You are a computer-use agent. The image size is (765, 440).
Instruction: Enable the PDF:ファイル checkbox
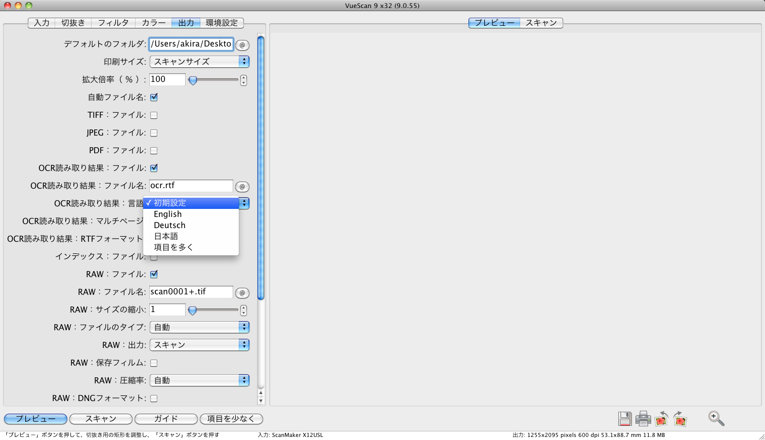pyautogui.click(x=154, y=151)
